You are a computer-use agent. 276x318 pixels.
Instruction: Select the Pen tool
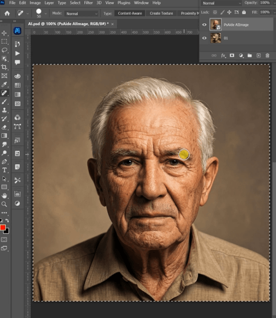[x=4, y=162]
